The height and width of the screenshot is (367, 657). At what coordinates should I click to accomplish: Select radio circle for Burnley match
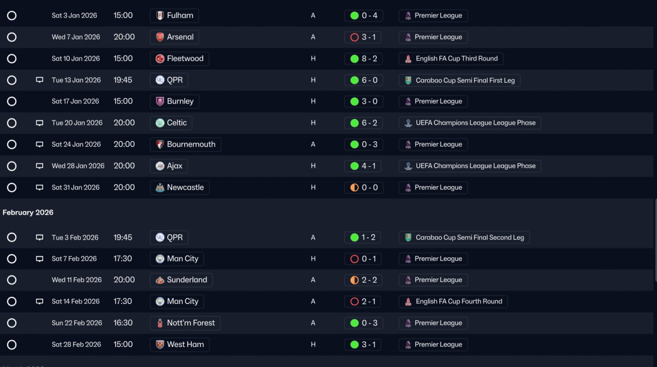pyautogui.click(x=12, y=101)
